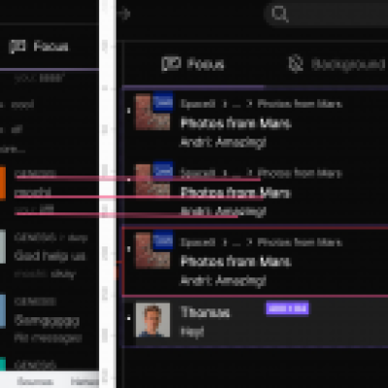The image size is (388, 388).
Task: Click inside the search field
Action: [x=327, y=15]
